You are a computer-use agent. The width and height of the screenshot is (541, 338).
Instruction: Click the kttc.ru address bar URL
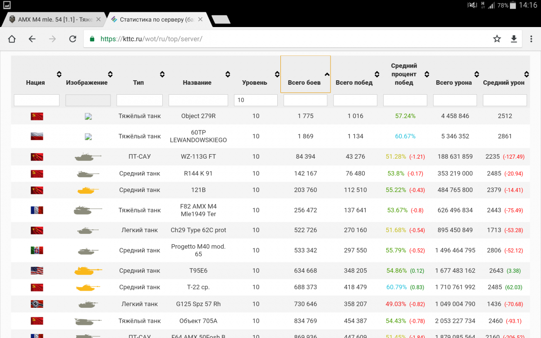tap(151, 39)
